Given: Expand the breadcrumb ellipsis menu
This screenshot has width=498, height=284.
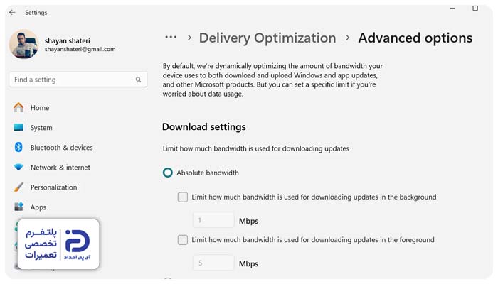Looking at the screenshot, I should point(171,38).
